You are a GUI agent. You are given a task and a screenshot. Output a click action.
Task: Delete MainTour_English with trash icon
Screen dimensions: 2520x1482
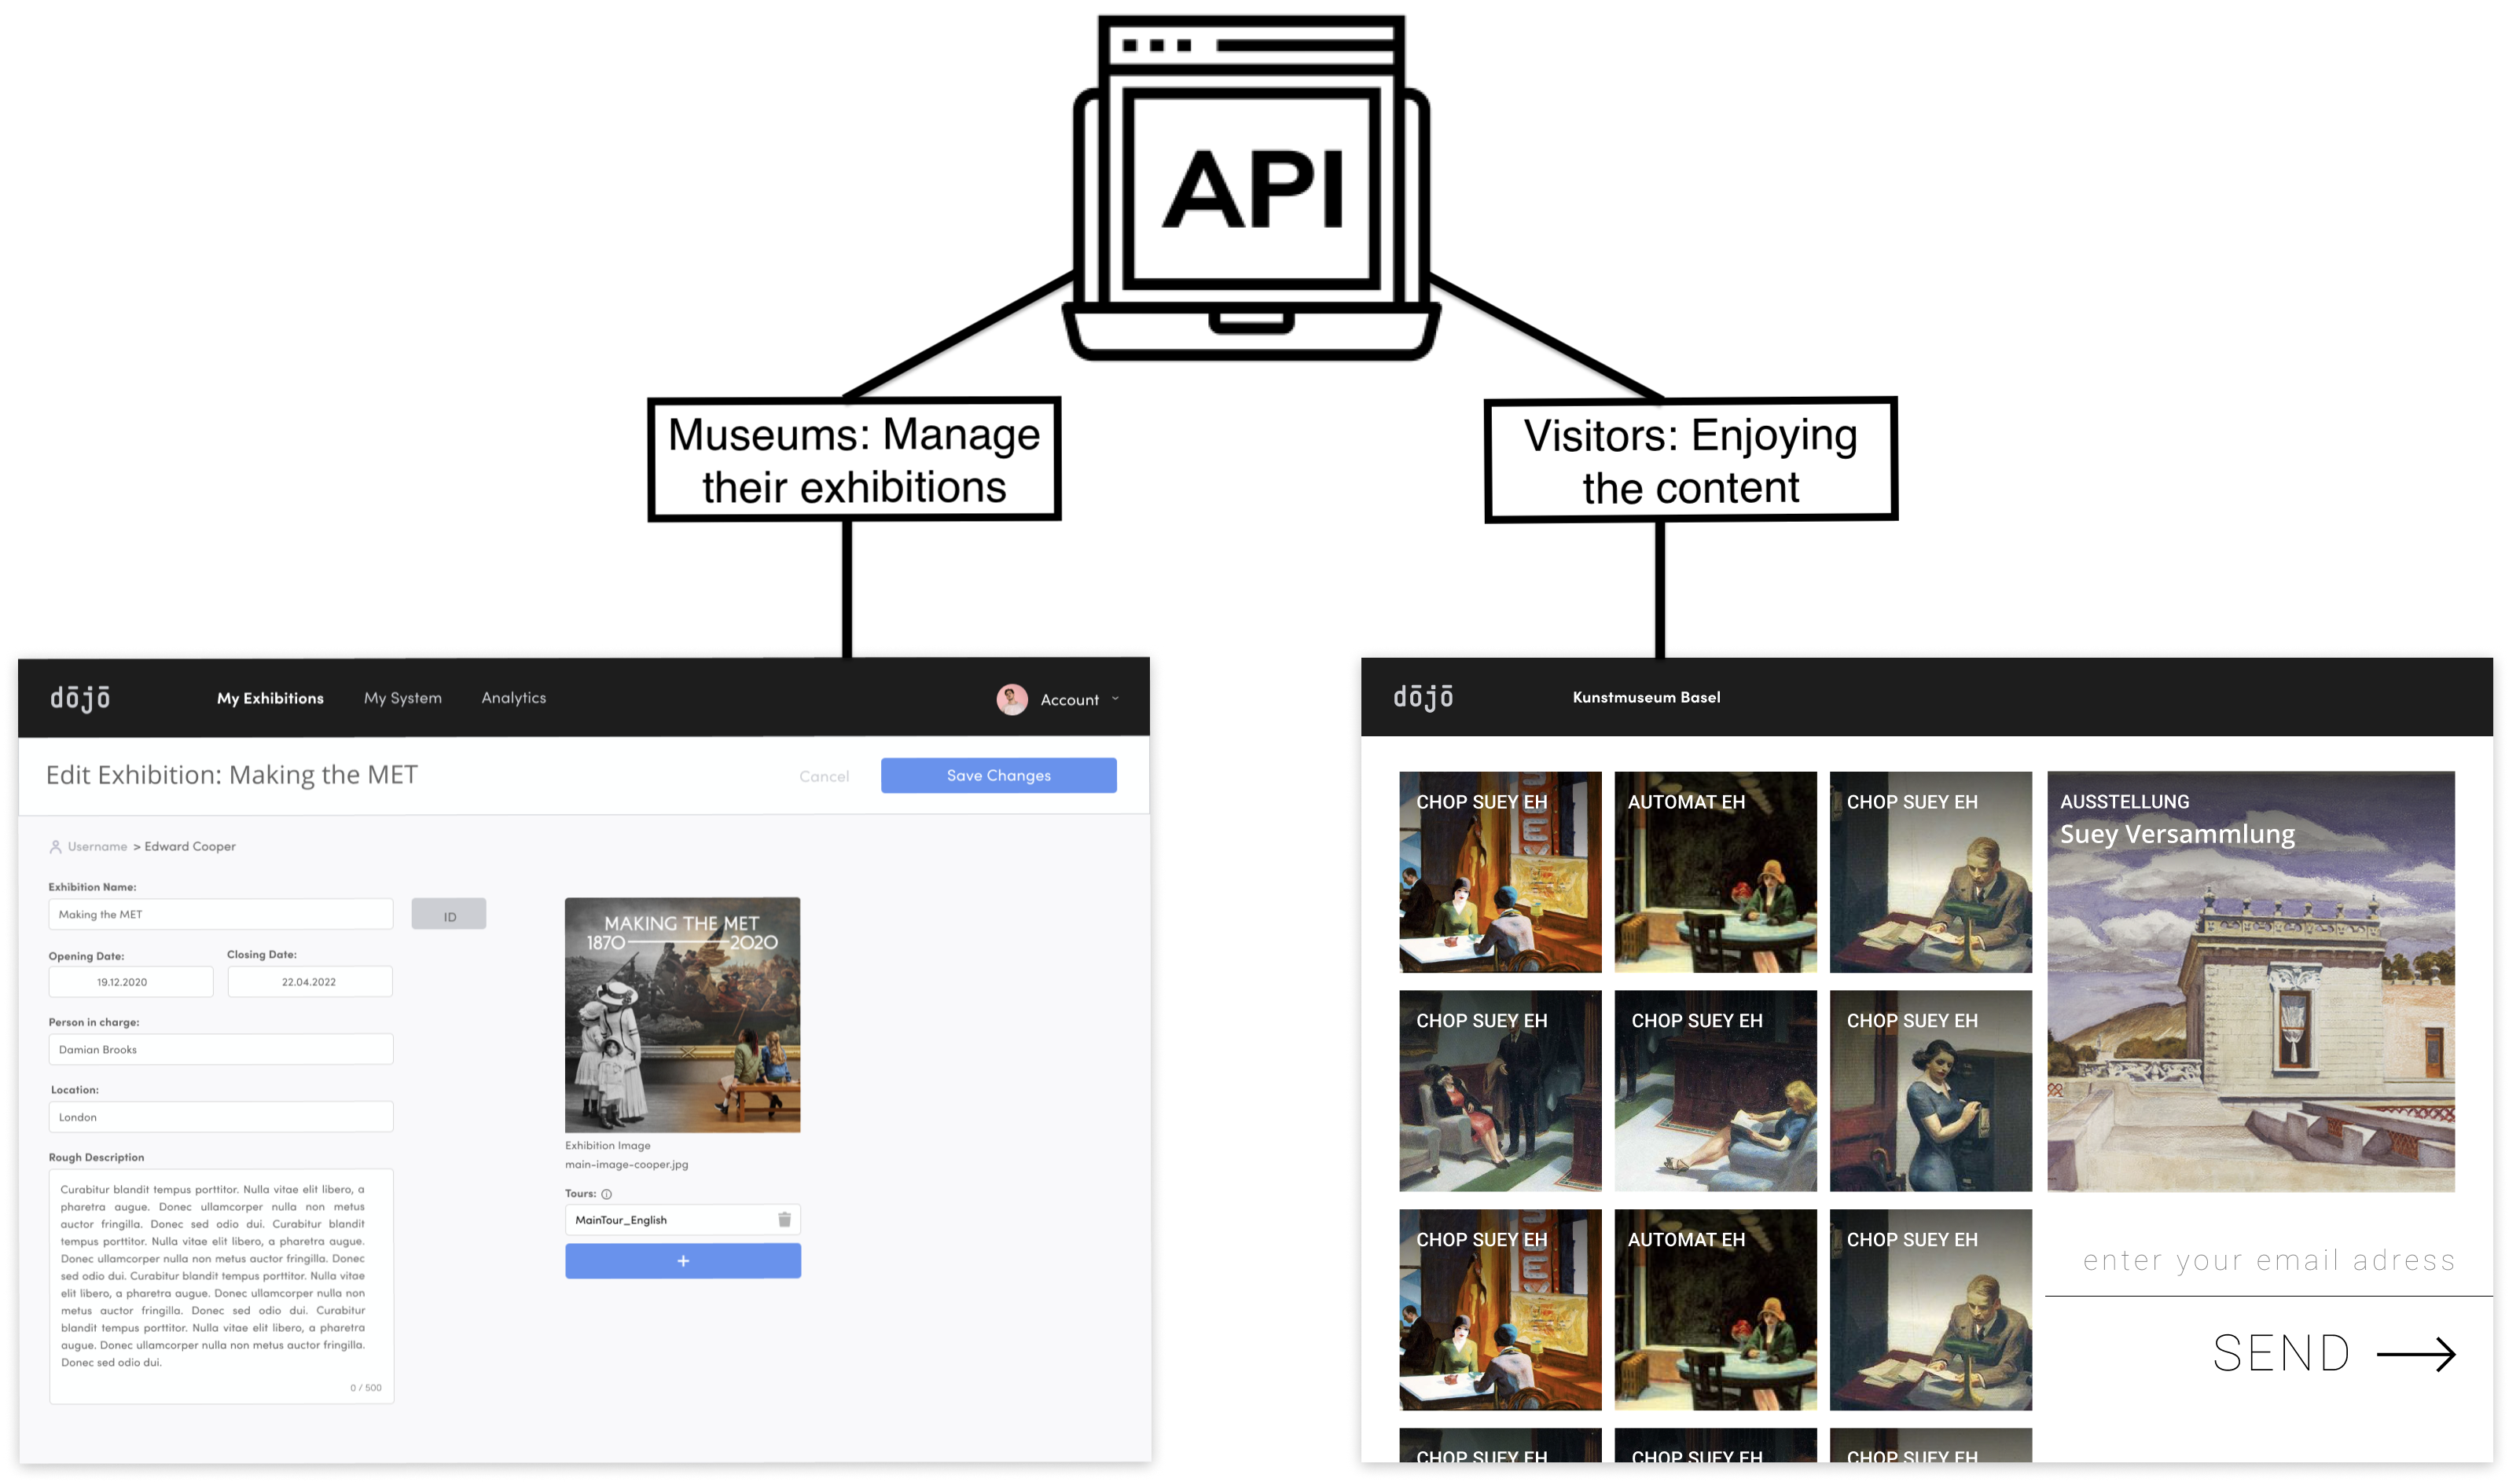[x=784, y=1219]
